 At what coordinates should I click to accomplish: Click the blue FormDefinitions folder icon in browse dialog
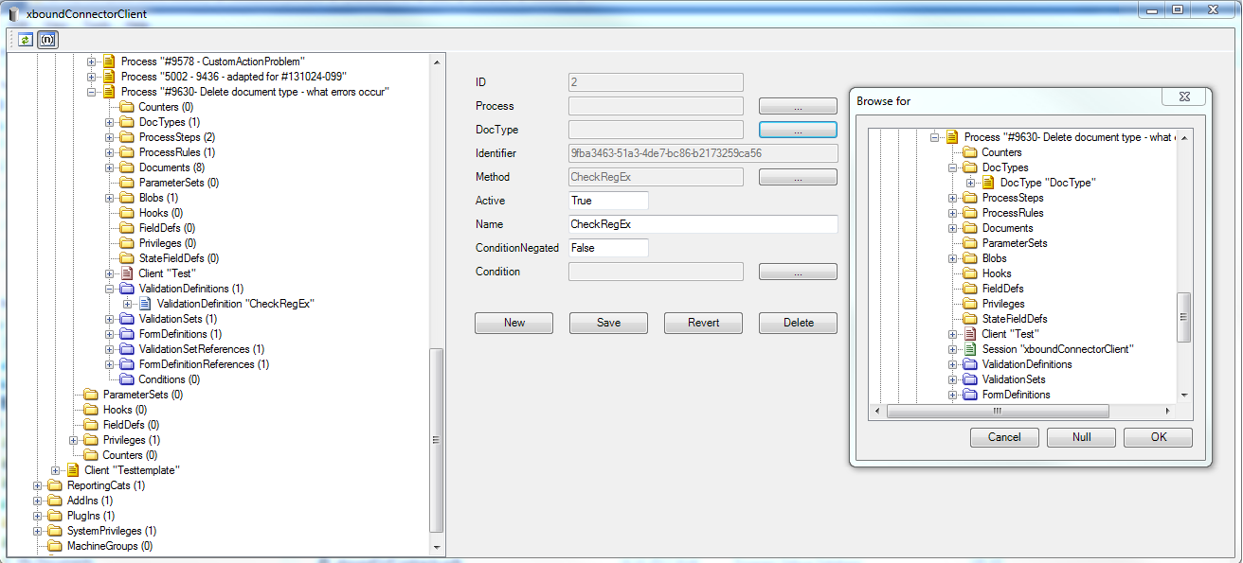[970, 395]
